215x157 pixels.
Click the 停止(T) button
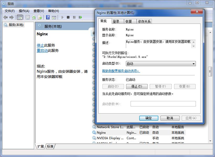pos(137,86)
